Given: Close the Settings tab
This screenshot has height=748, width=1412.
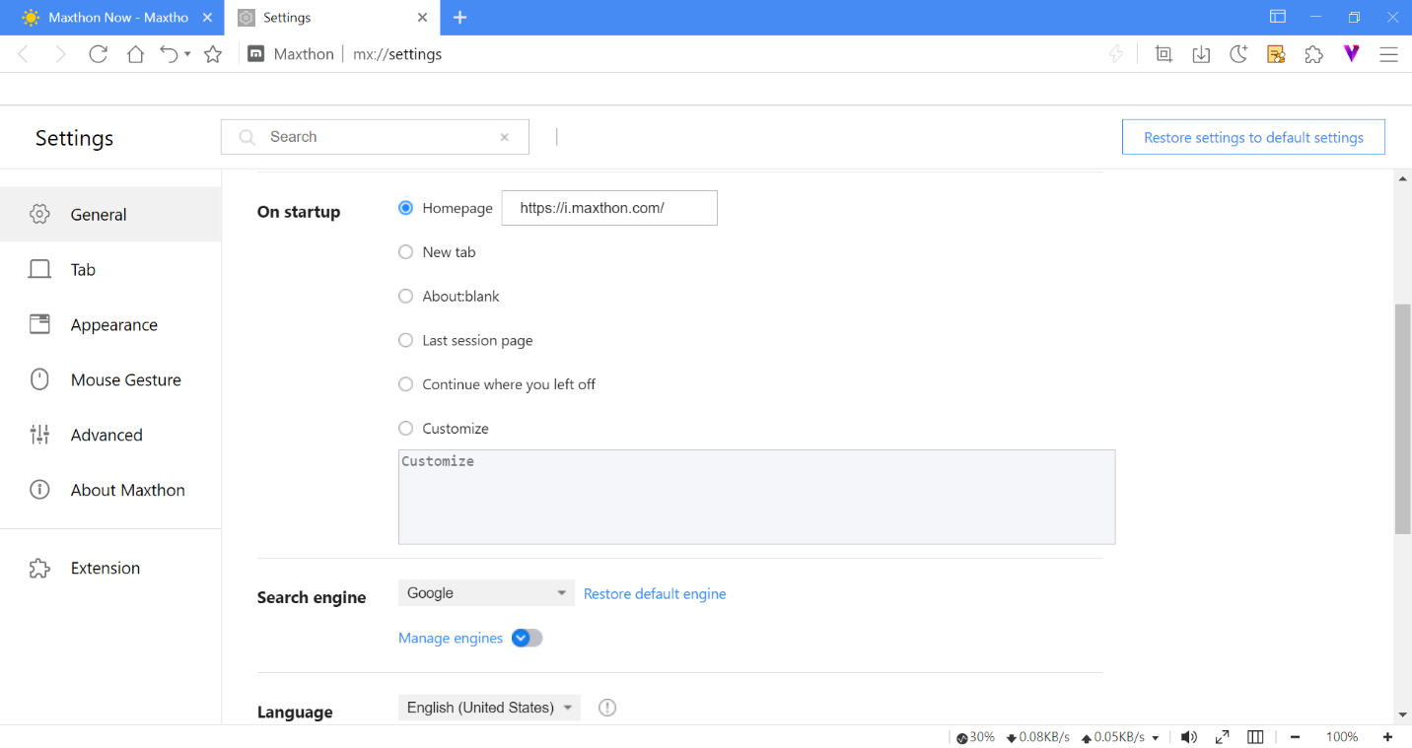Looking at the screenshot, I should [x=422, y=17].
